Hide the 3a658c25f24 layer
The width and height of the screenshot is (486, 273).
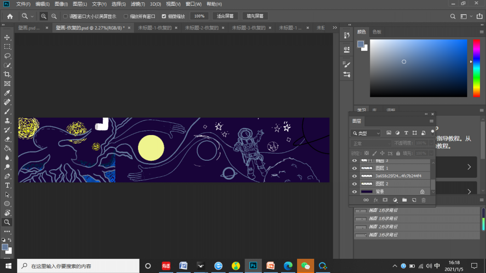(355, 176)
